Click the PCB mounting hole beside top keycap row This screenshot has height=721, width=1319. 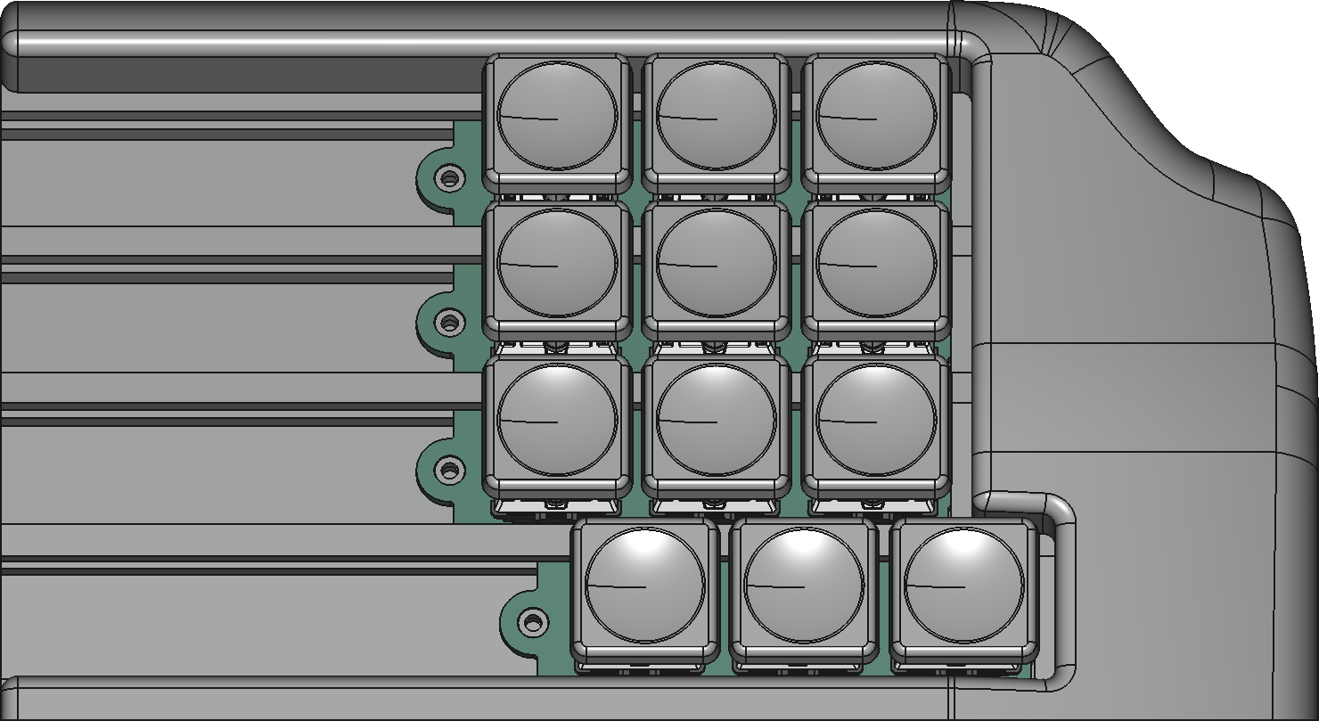451,178
